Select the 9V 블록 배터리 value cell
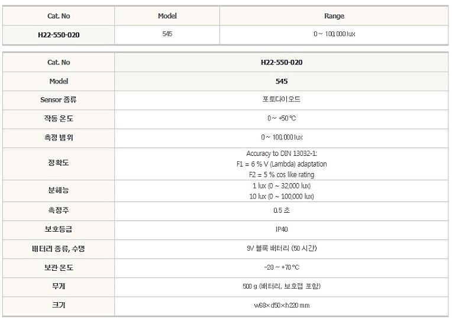The width and height of the screenshot is (452, 320). [x=282, y=248]
